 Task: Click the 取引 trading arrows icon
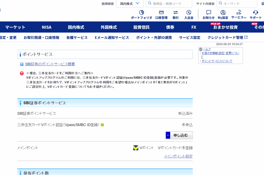(x=175, y=12)
